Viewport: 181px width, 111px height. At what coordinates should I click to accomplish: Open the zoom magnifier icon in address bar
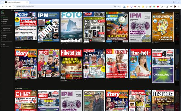point(115,7)
